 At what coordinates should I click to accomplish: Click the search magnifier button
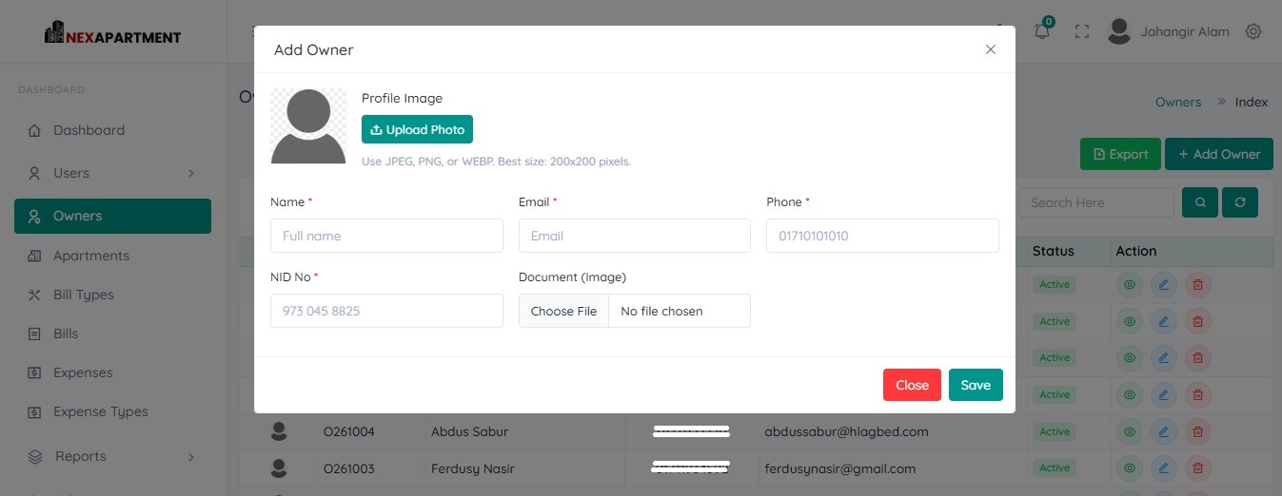1200,202
